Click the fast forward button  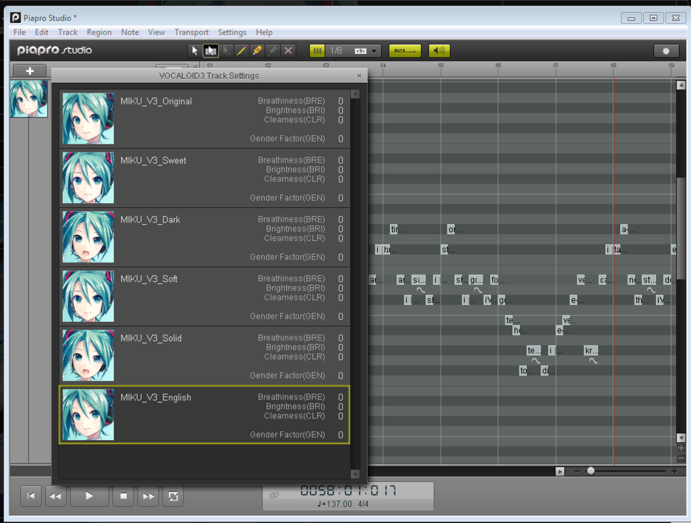click(148, 496)
